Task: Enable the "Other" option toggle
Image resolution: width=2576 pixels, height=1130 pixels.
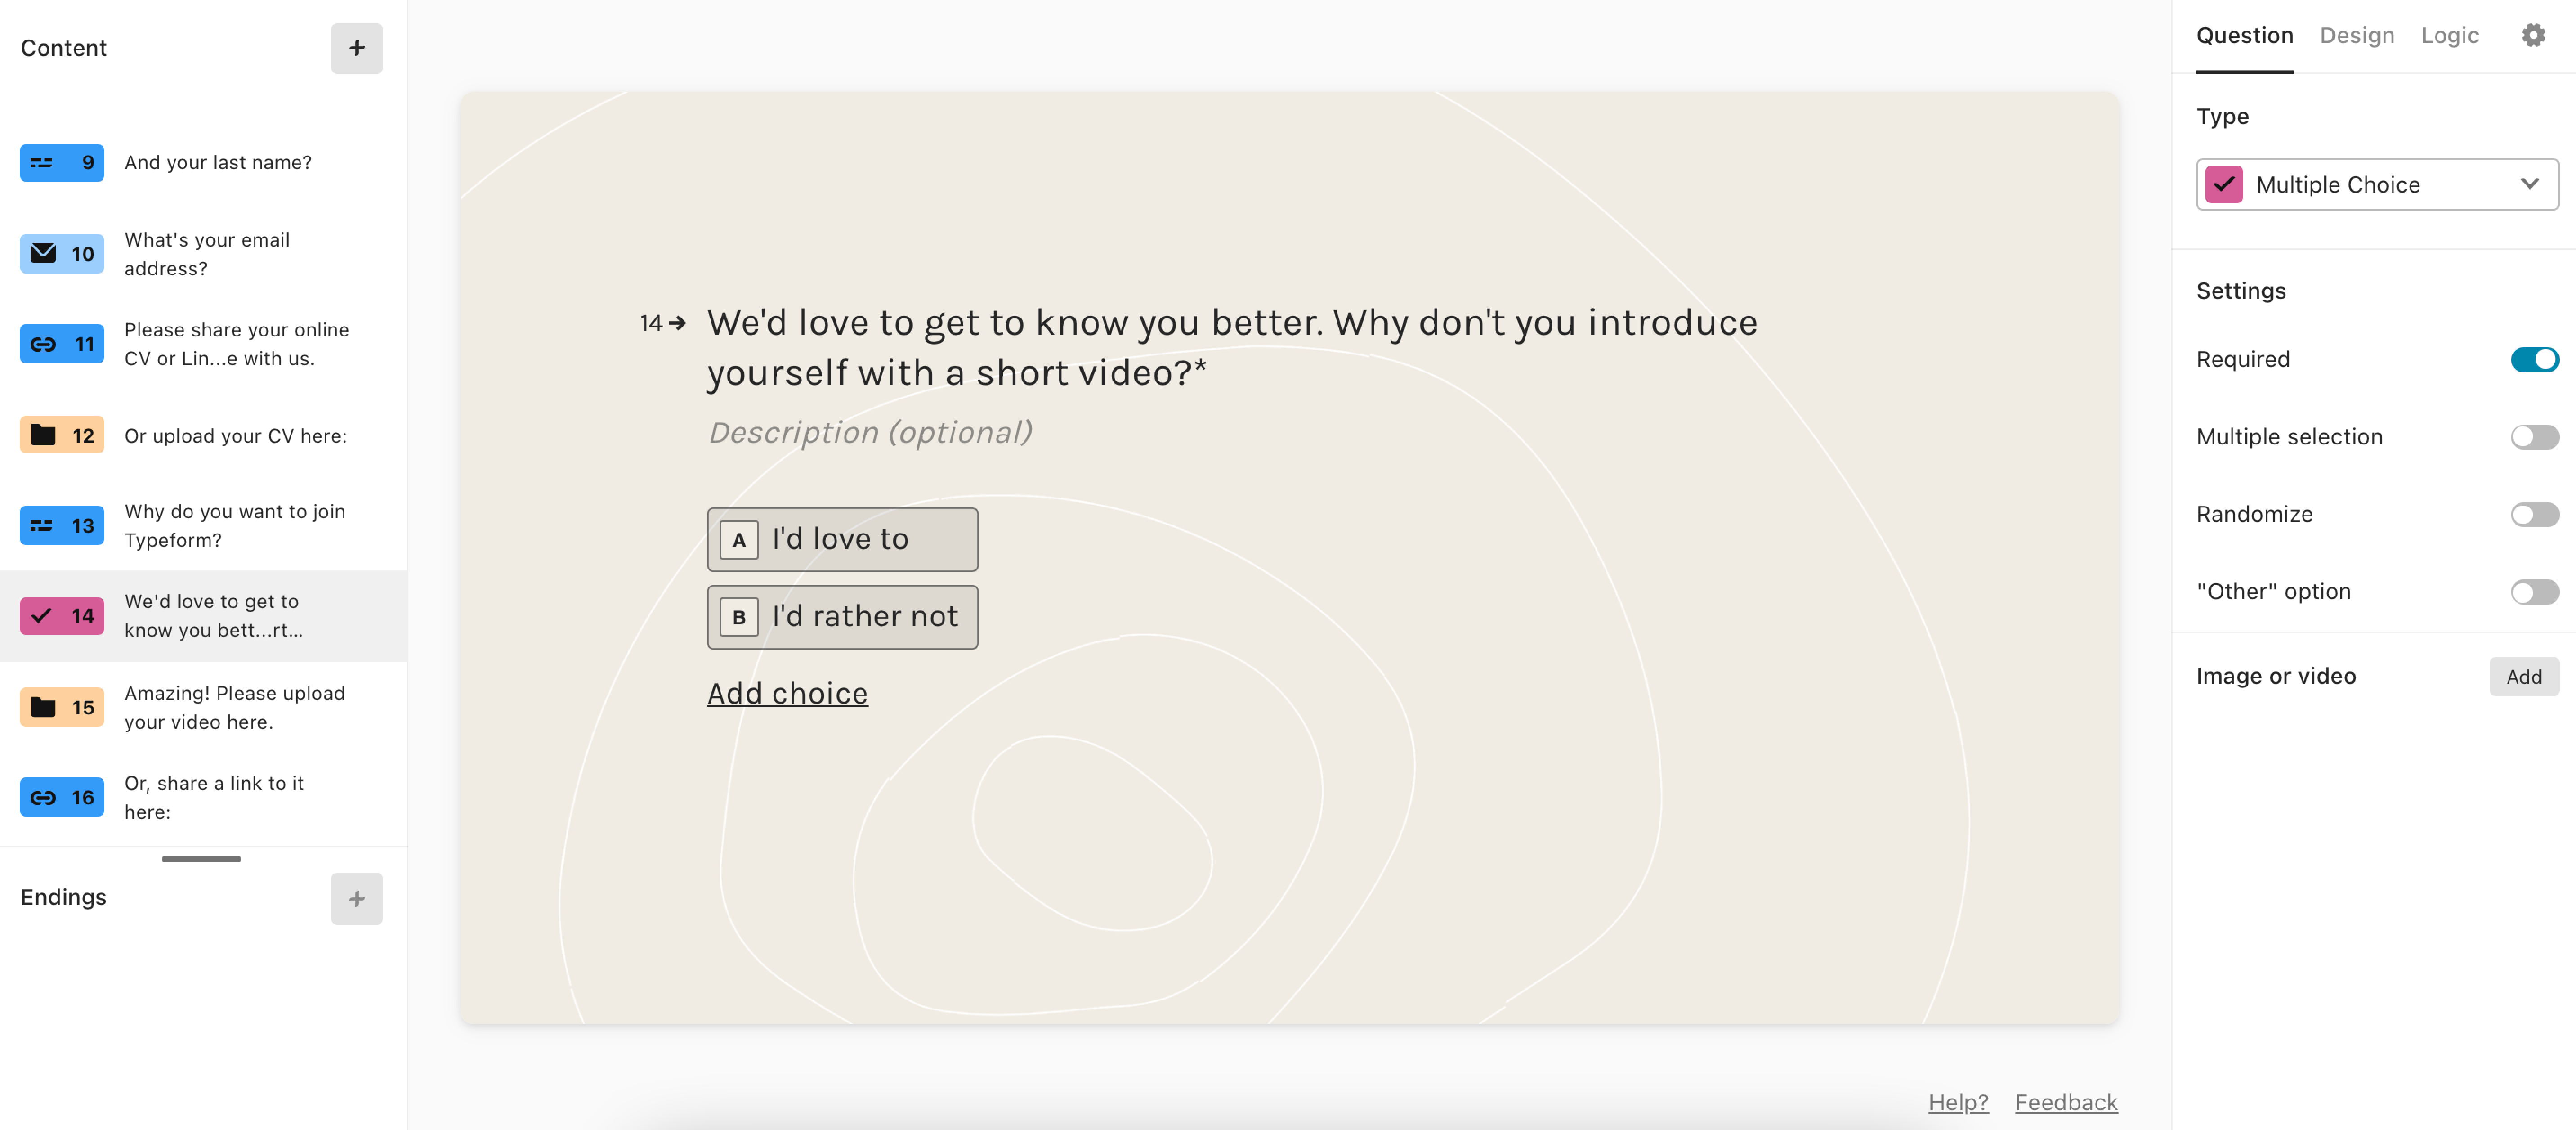Action: coord(2534,592)
